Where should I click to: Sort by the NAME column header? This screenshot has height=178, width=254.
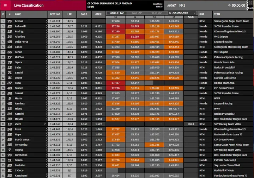(18, 14)
